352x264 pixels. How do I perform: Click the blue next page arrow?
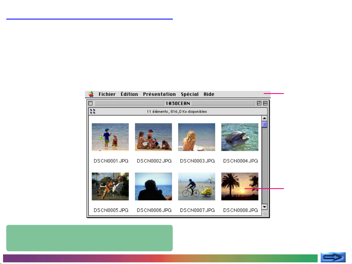[x=333, y=257]
